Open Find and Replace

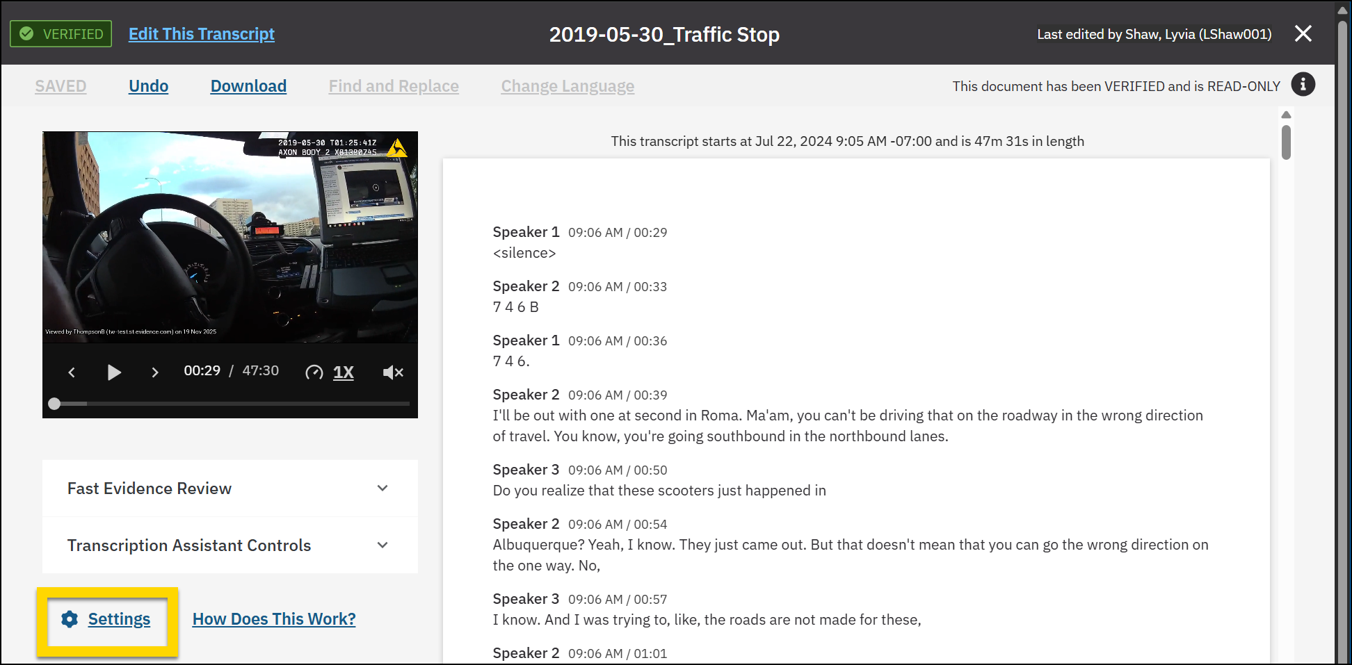[x=394, y=85]
